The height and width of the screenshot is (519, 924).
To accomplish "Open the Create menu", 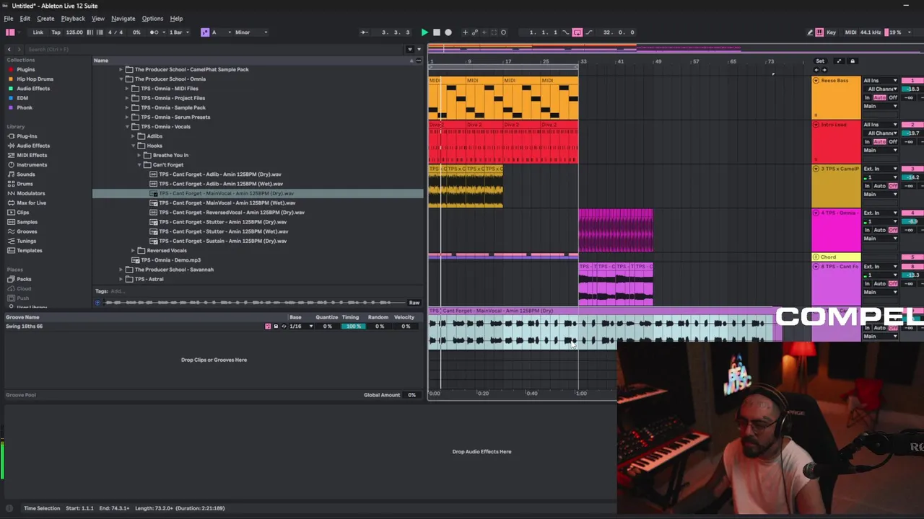I will (45, 19).
